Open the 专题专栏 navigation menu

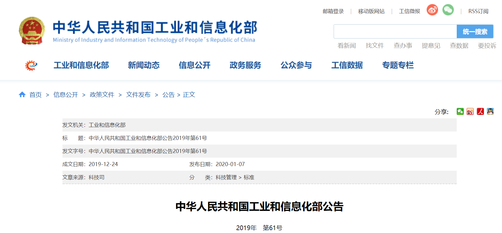[x=398, y=65]
